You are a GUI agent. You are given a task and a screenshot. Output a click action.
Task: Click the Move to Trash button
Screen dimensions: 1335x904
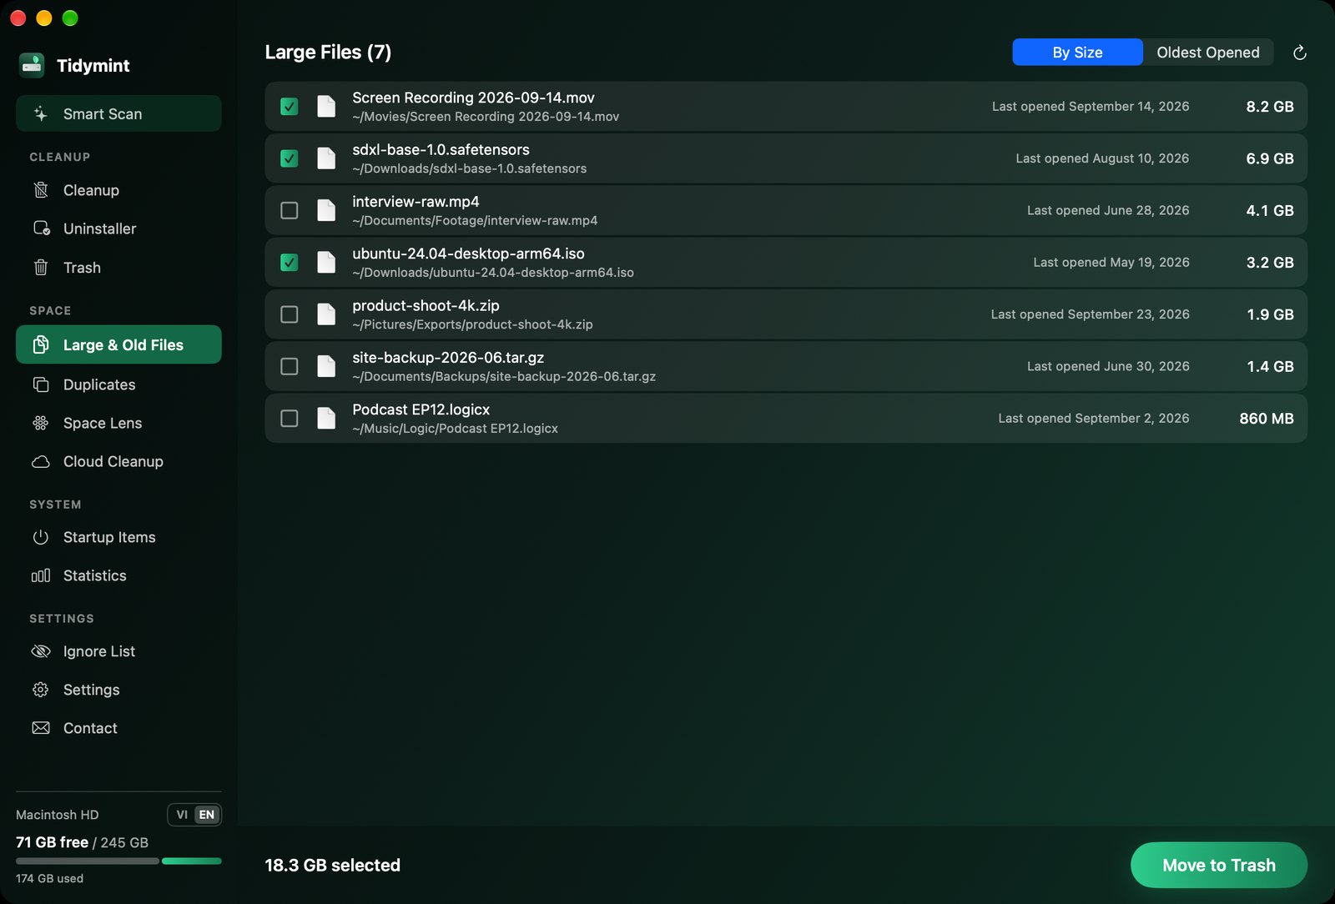coord(1218,865)
